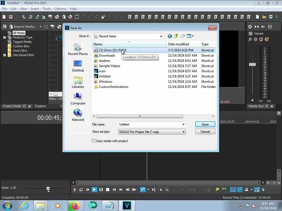The image size is (282, 211).
Task: Open Firefox from the taskbar
Action: point(75,206)
